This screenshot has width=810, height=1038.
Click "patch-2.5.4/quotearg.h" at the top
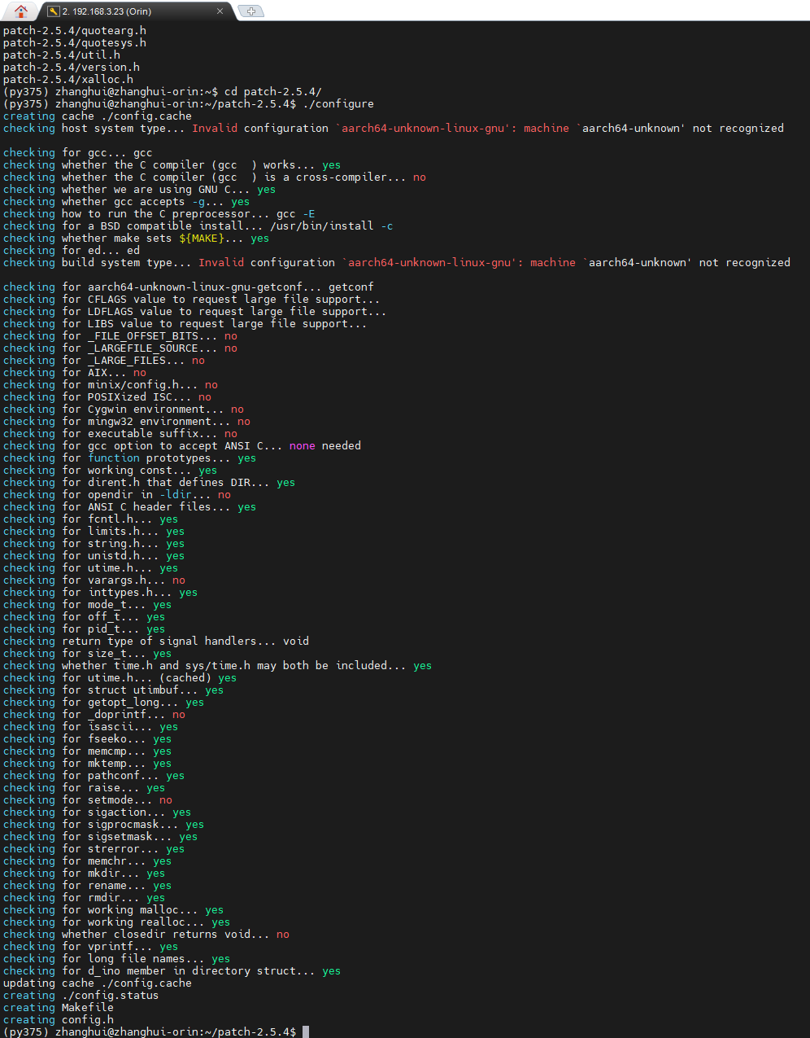coord(74,30)
